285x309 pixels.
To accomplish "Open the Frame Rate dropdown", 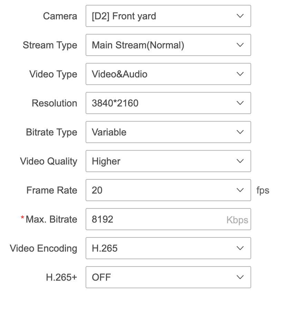I will [168, 190].
